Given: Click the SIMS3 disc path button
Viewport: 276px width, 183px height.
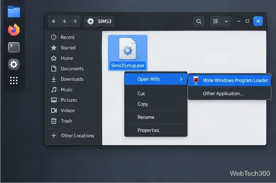Looking at the screenshot, I should (99, 21).
